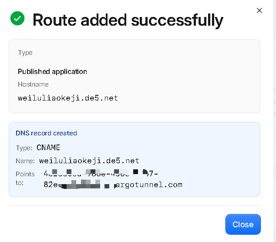276x242 pixels.
Task: Click the CNAME record type value
Action: click(48, 148)
